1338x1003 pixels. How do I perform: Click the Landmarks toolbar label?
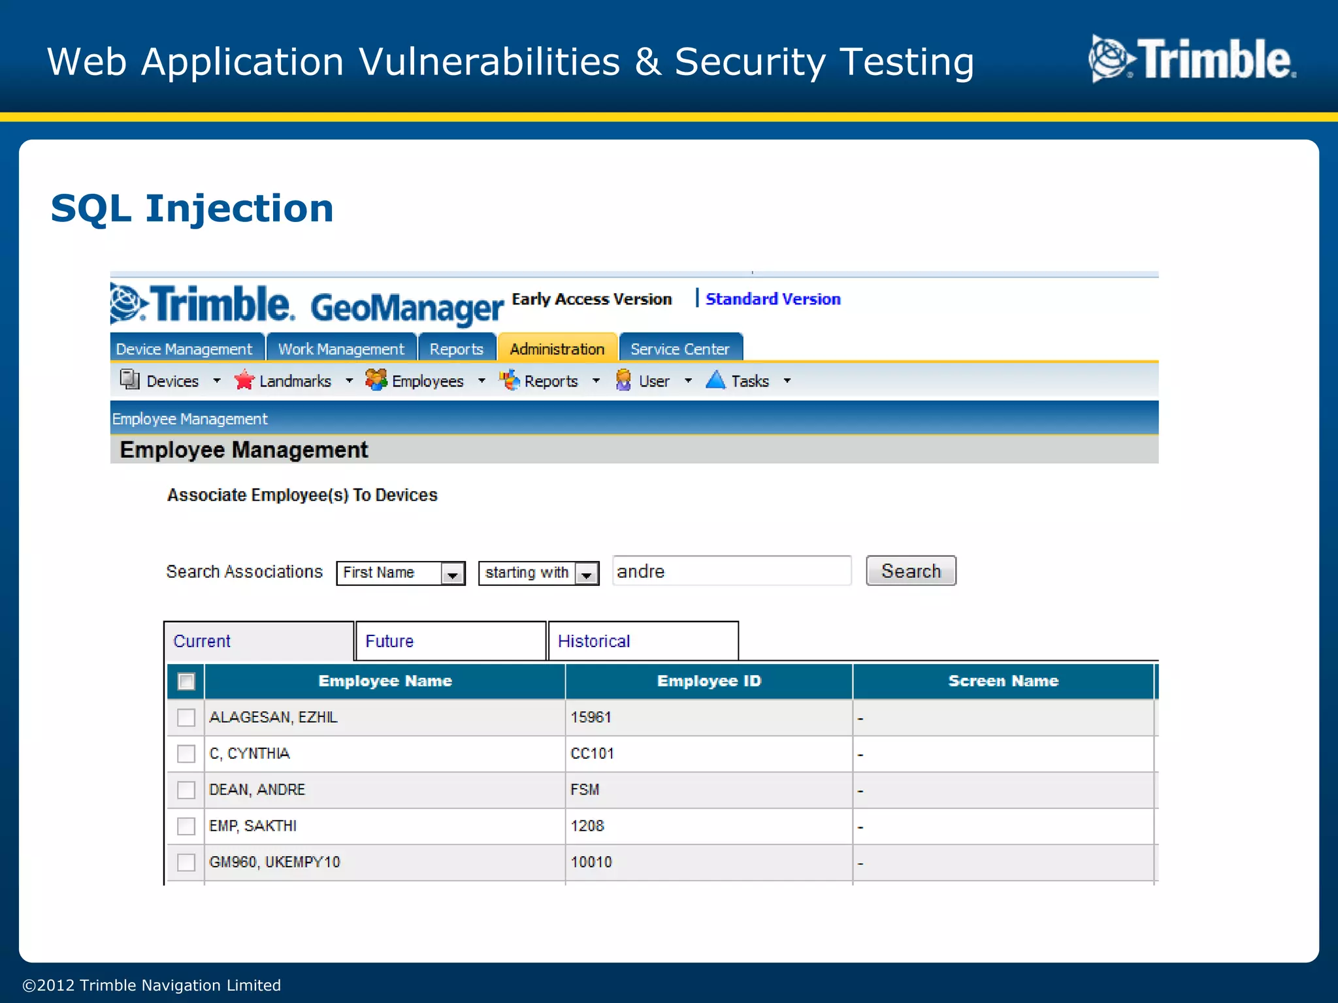pyautogui.click(x=295, y=381)
